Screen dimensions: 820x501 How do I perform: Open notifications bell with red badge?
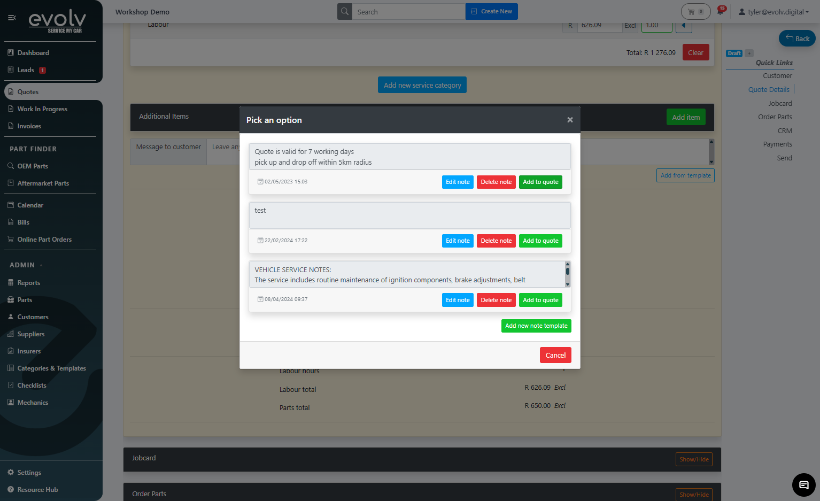pos(721,11)
